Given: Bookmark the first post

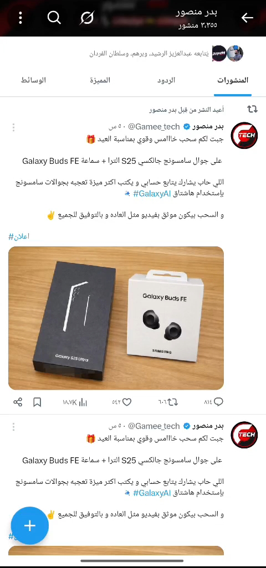Looking at the screenshot, I should 37,402.
